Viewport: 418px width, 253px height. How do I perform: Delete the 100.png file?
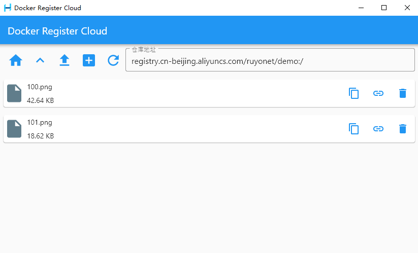pos(403,93)
